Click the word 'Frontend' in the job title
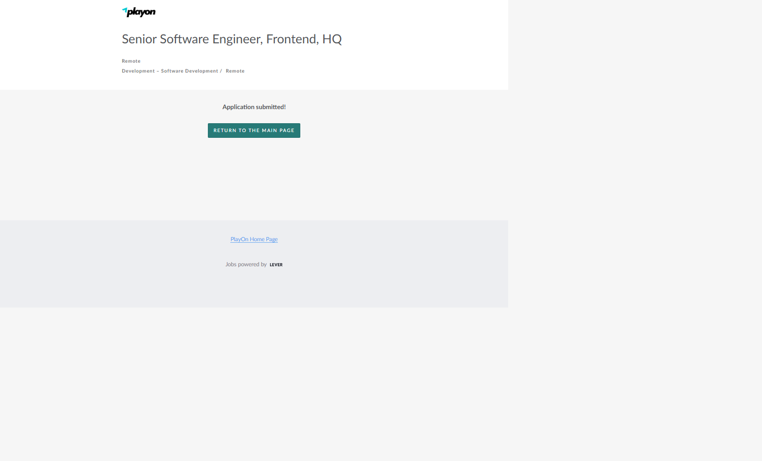The image size is (762, 461). coord(291,39)
